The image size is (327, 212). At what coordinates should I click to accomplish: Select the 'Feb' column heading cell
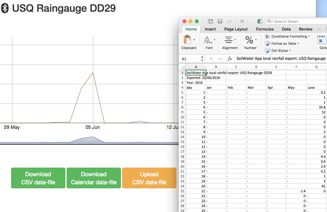[x=236, y=88]
